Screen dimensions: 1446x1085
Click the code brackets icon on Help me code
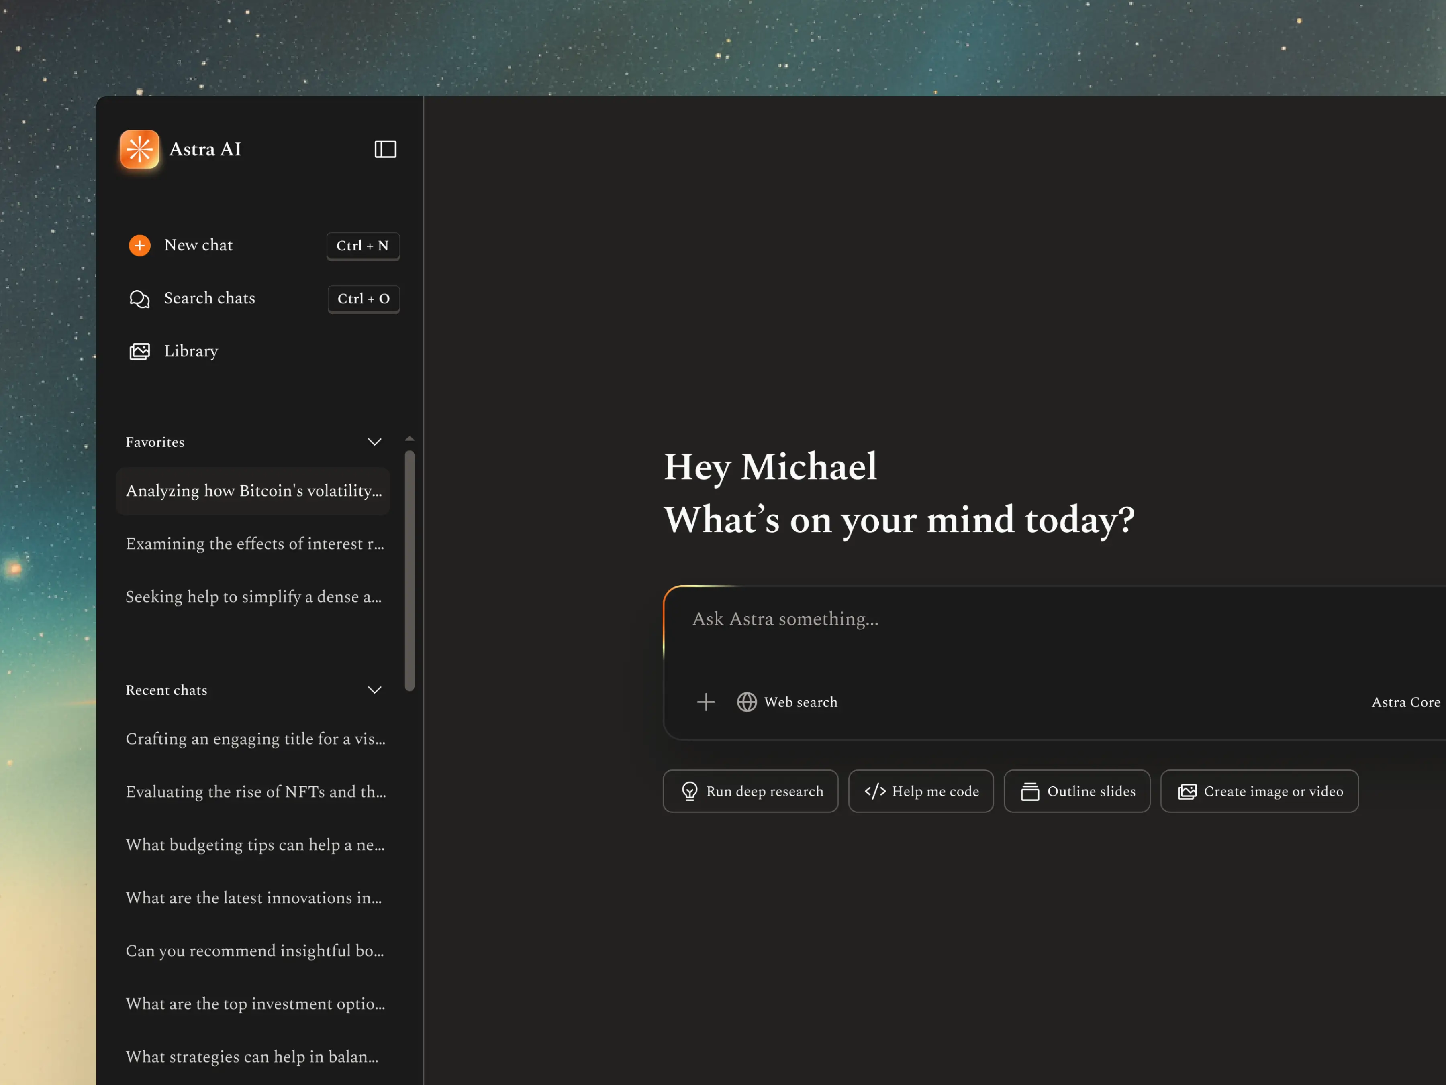pos(875,791)
